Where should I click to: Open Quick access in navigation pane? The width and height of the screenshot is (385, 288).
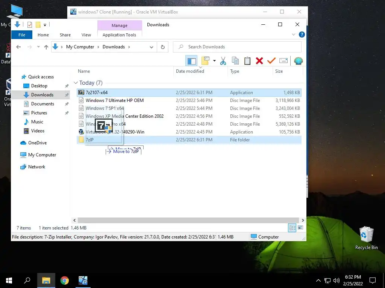(x=41, y=77)
